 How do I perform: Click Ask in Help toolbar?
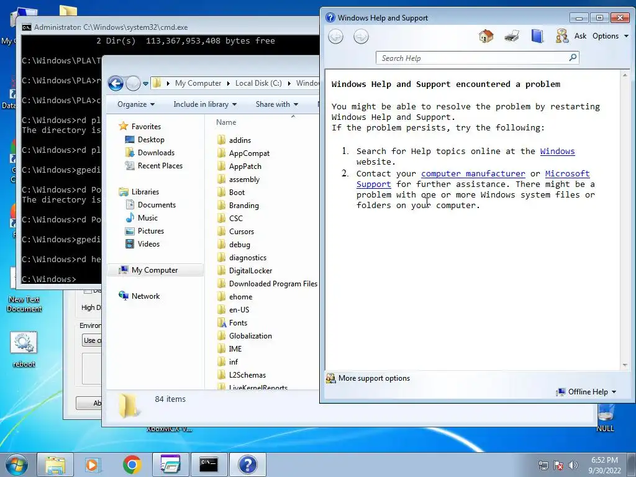(580, 36)
